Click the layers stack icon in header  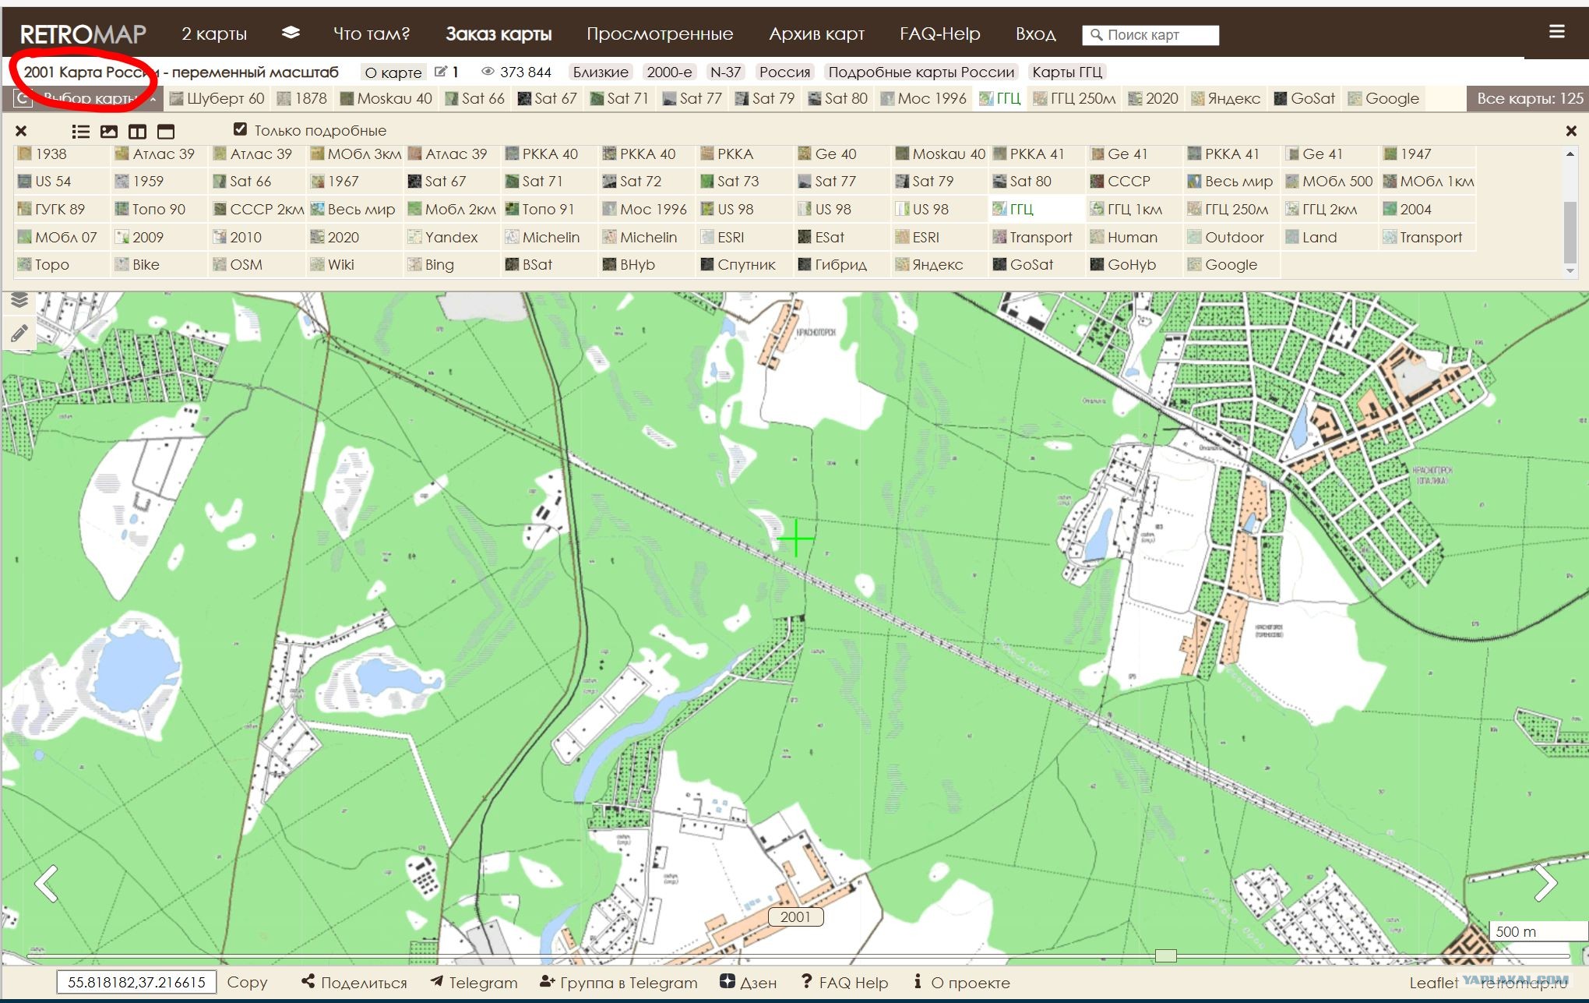click(291, 33)
